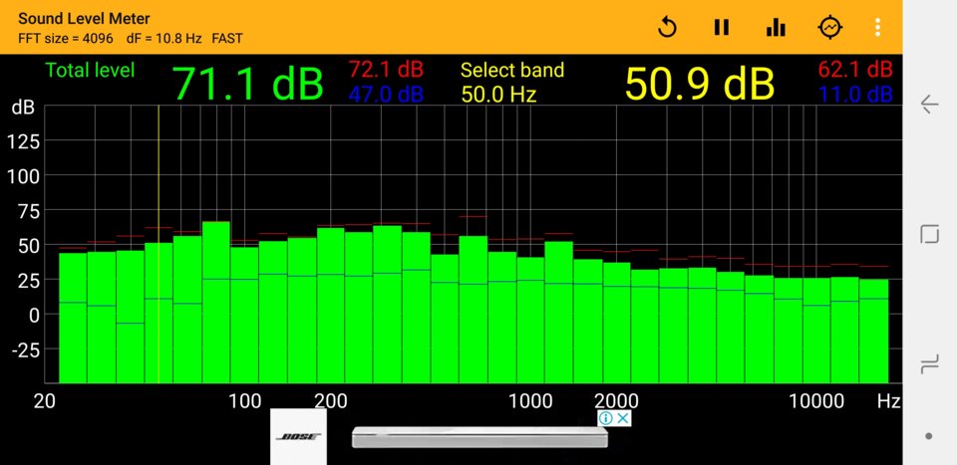The height and width of the screenshot is (465, 957).
Task: Open the Bose soundbar ad banner
Action: [479, 437]
